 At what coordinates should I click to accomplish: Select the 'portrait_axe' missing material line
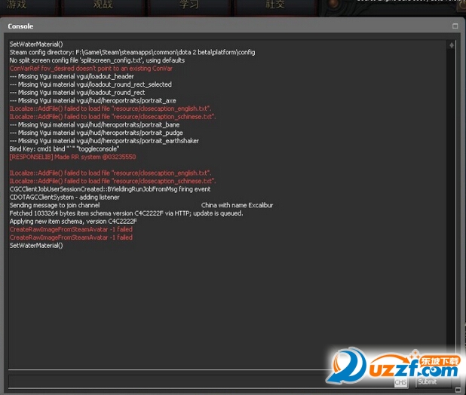tap(93, 101)
